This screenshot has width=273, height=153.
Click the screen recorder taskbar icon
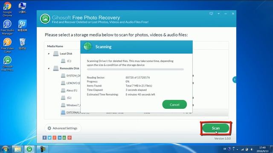click(x=42, y=149)
